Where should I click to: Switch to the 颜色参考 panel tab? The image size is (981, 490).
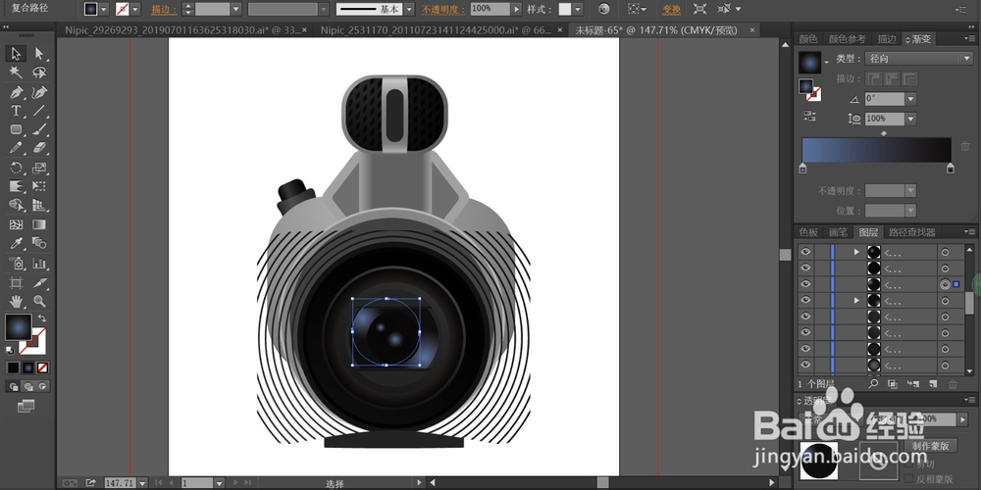coord(848,39)
